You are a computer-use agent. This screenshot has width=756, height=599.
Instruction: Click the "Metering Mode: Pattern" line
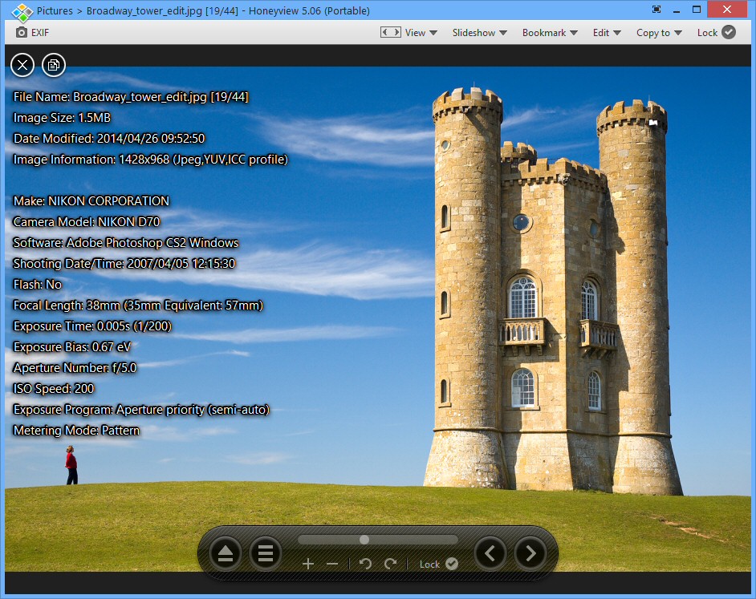coord(76,430)
